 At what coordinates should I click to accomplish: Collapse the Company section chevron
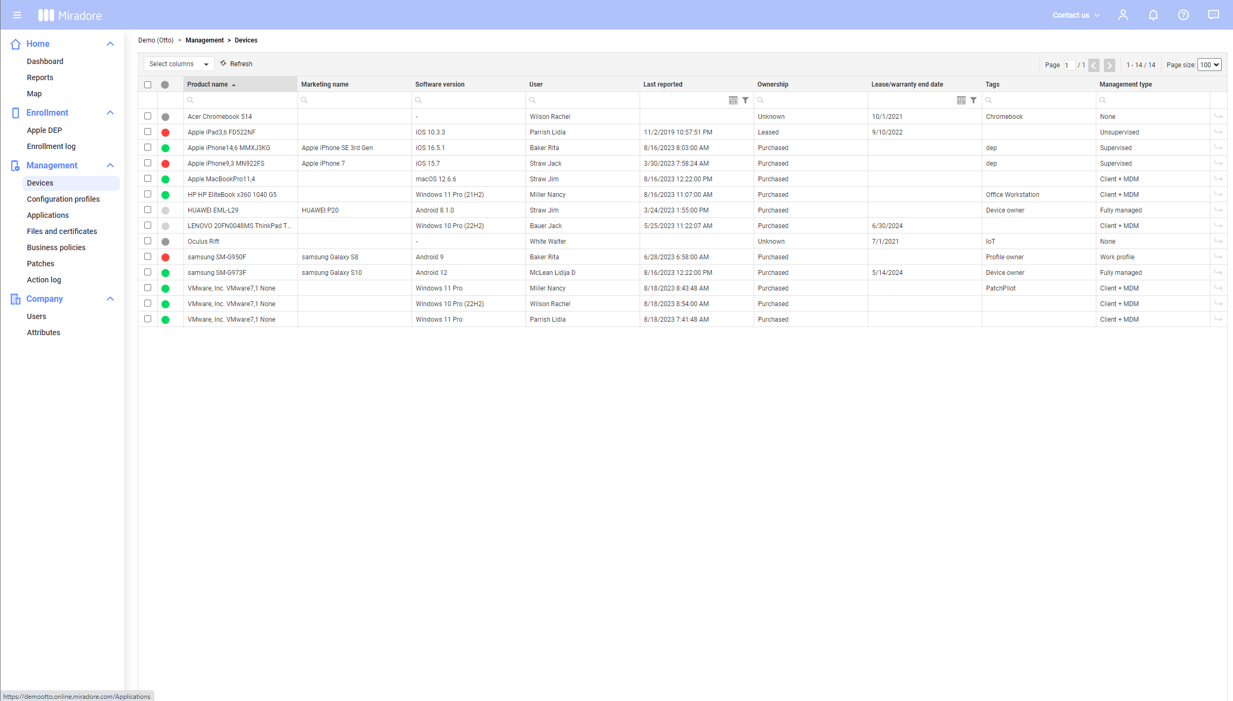tap(110, 299)
